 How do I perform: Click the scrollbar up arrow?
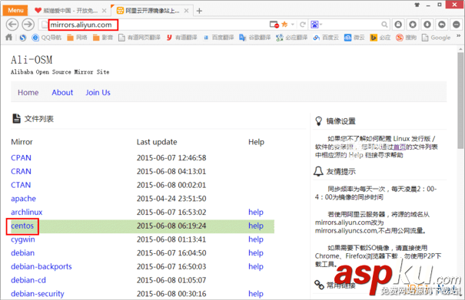(460, 49)
